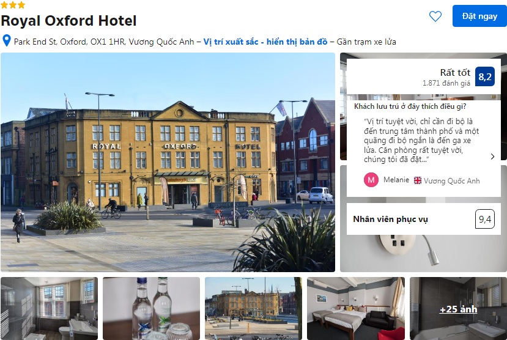Click the Đặt ngay booking button
Viewport: 507px width, 340px height.
[x=479, y=16]
